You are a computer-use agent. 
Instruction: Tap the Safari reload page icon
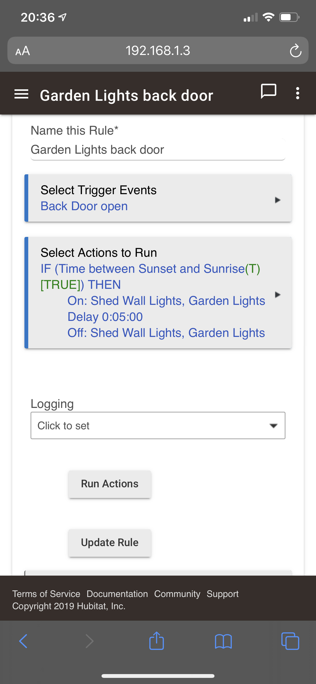(295, 50)
